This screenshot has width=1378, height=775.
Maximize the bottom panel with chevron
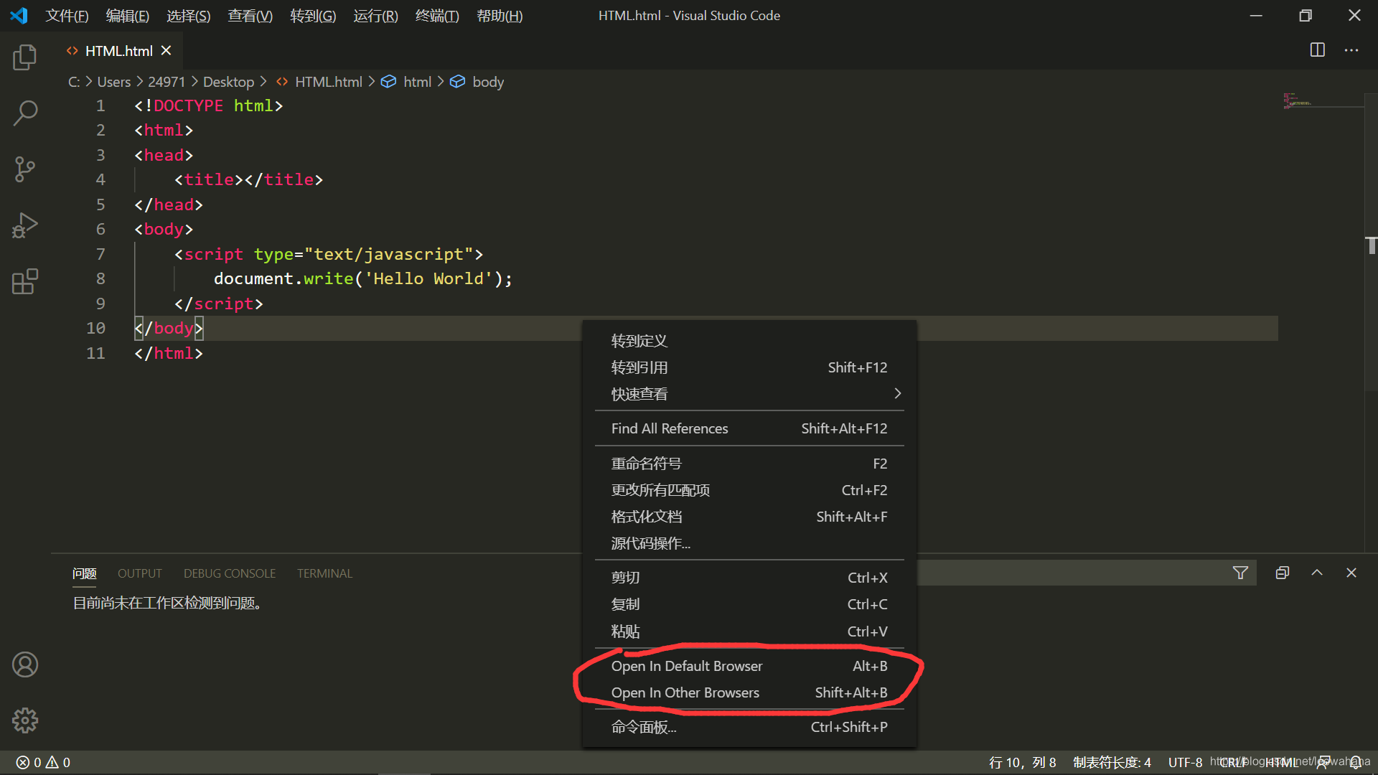click(x=1317, y=573)
